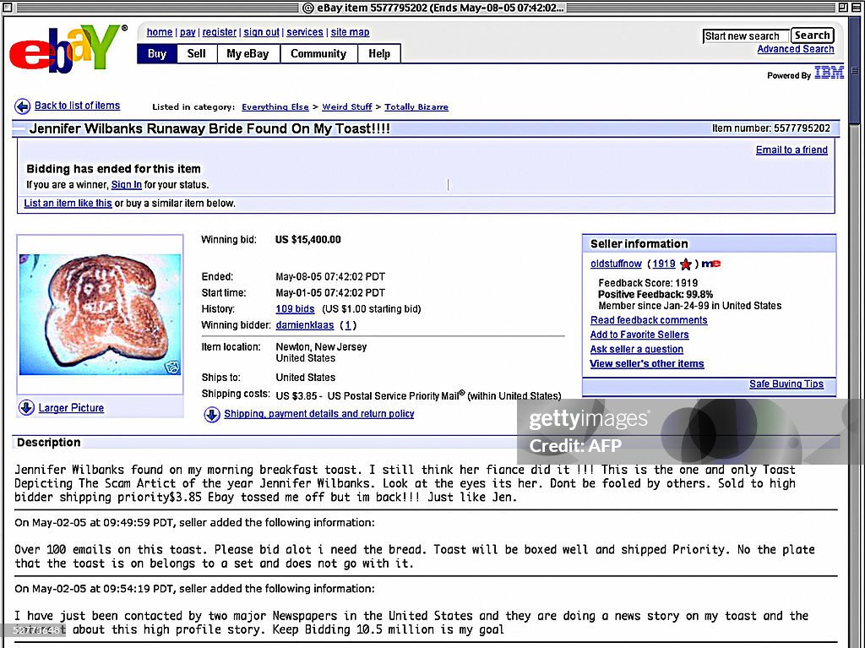This screenshot has width=865, height=648.
Task: Click the eBay logo
Action: [68, 48]
